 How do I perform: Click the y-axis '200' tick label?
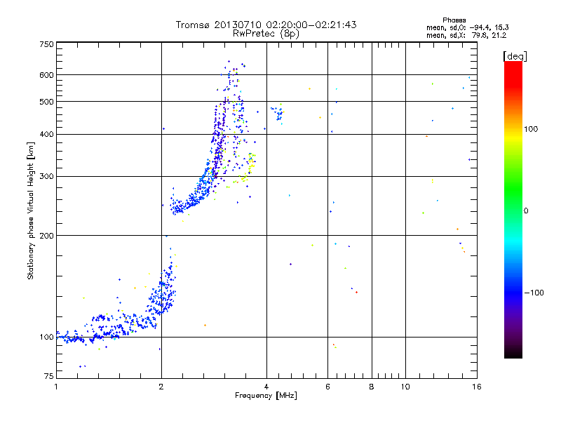pyautogui.click(x=46, y=236)
